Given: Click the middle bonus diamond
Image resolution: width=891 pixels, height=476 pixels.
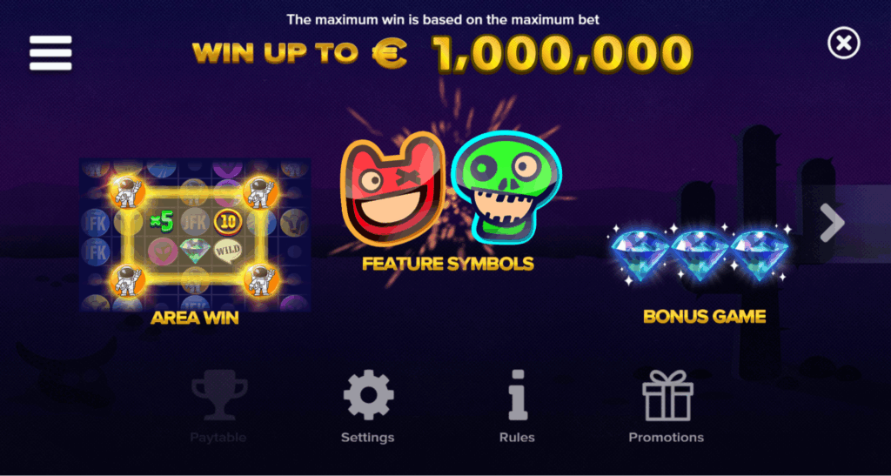Looking at the screenshot, I should [700, 254].
